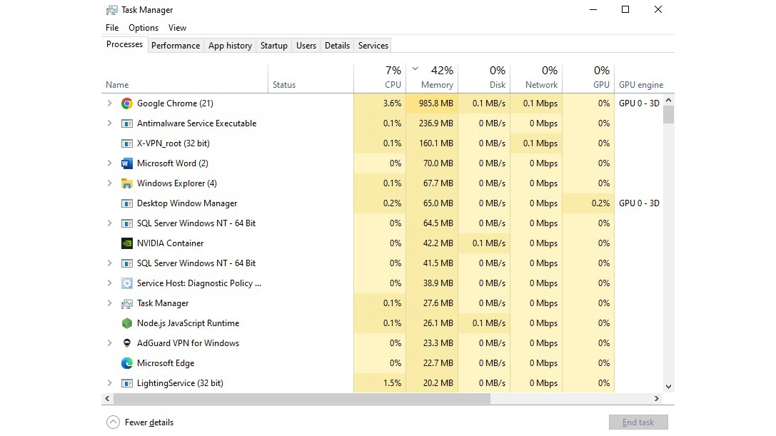Viewport: 776px width, 436px height.
Task: Switch to the App history tab
Action: [230, 46]
